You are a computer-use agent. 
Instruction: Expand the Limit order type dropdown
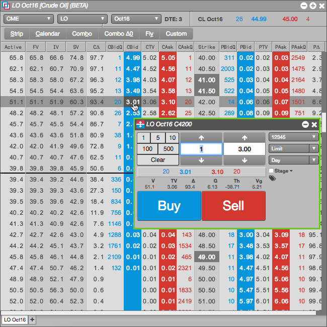tap(294, 148)
